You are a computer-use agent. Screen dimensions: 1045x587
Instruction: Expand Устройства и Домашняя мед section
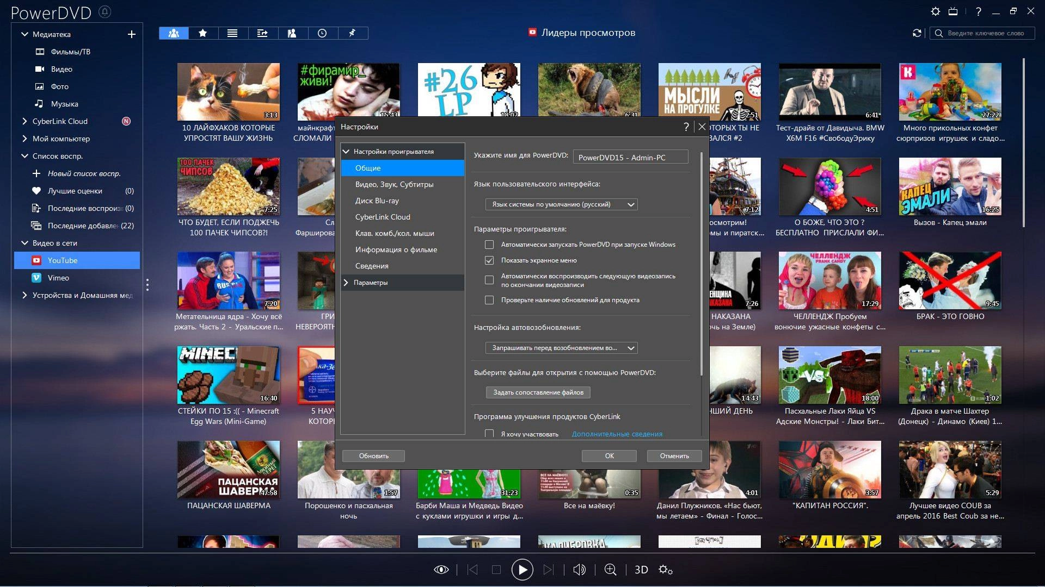[24, 295]
